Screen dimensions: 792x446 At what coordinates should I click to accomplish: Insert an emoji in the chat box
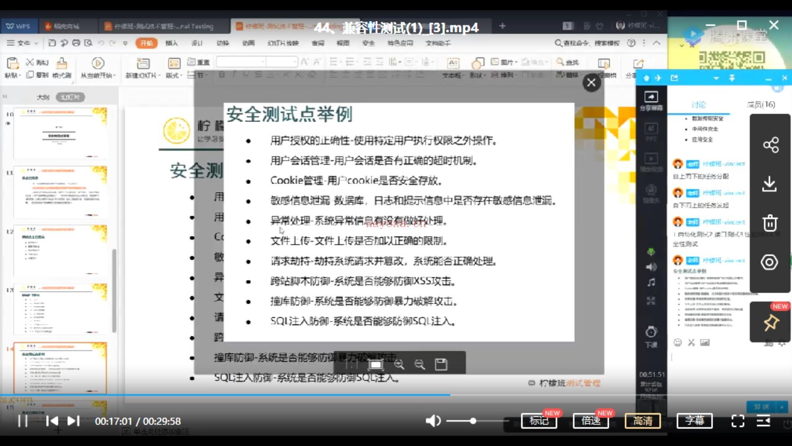[678, 342]
